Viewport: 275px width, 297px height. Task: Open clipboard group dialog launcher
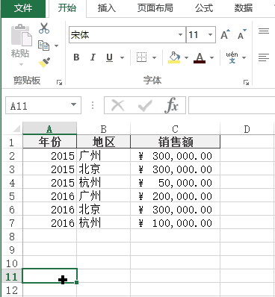click(x=59, y=82)
